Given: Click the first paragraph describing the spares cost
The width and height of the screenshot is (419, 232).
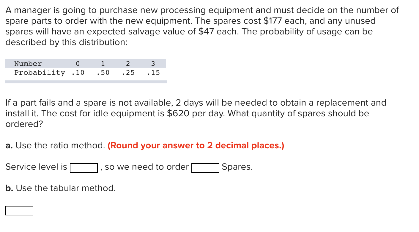Looking at the screenshot, I should click(x=202, y=26).
